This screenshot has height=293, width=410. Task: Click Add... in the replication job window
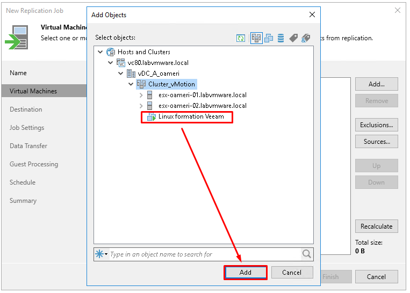377,84
